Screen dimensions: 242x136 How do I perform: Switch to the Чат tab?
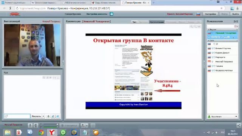point(135,22)
